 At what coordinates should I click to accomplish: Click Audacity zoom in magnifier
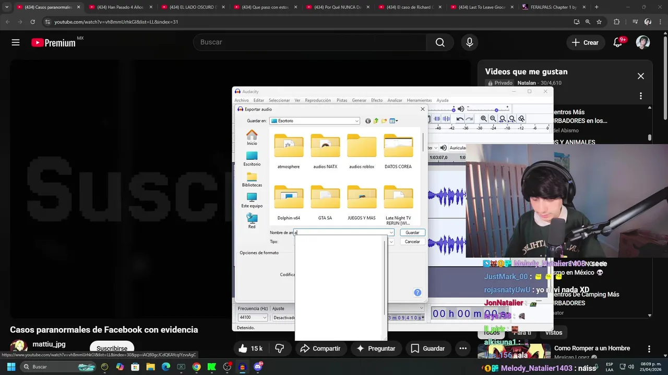484,119
